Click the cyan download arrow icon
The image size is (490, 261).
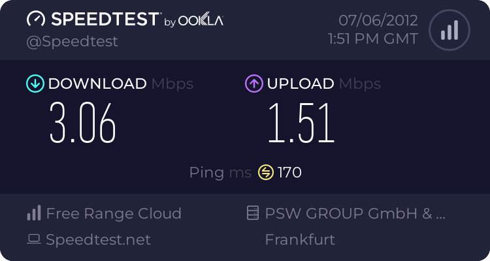point(34,84)
